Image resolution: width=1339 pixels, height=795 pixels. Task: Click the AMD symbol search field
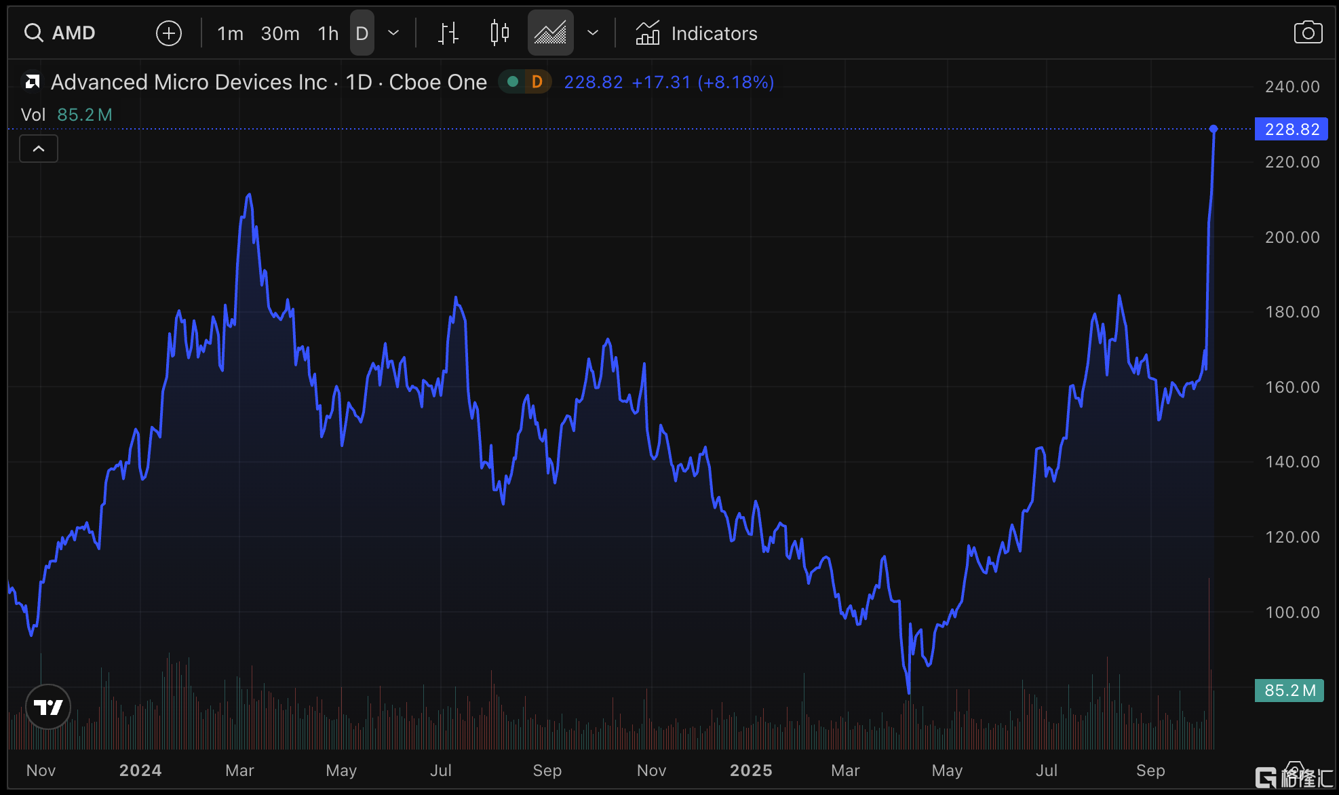pos(74,33)
